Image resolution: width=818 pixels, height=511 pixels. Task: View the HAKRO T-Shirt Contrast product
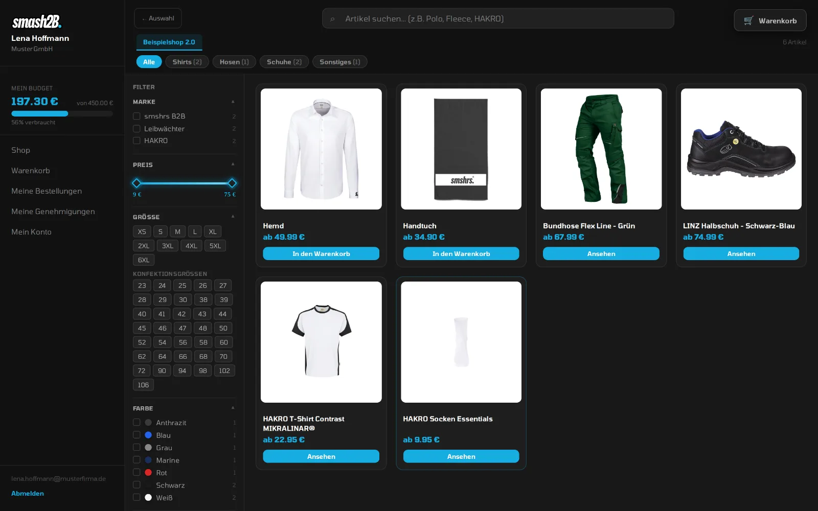321,457
